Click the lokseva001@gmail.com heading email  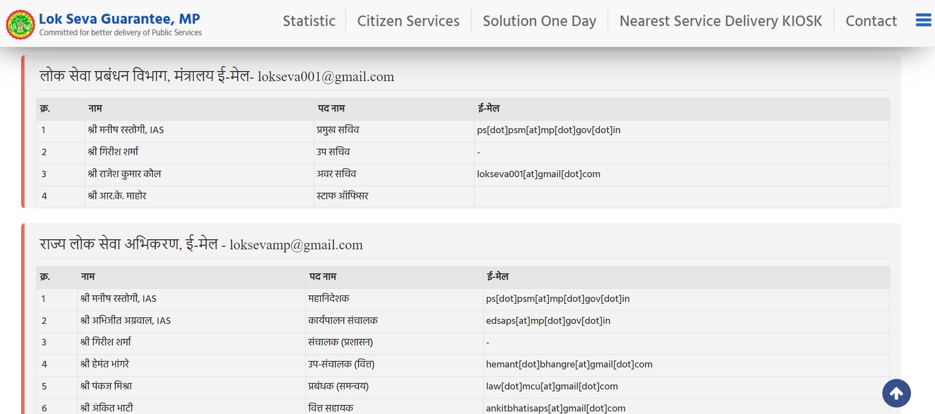click(x=326, y=77)
